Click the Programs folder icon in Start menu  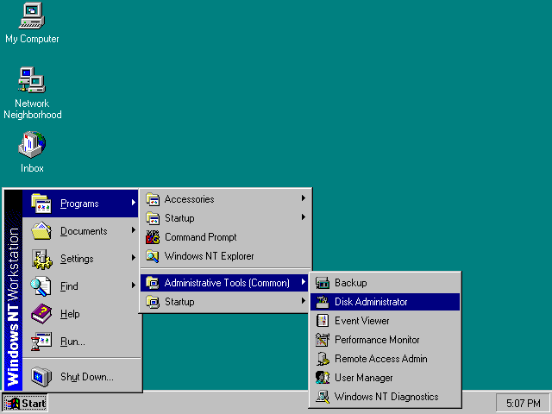tap(41, 204)
